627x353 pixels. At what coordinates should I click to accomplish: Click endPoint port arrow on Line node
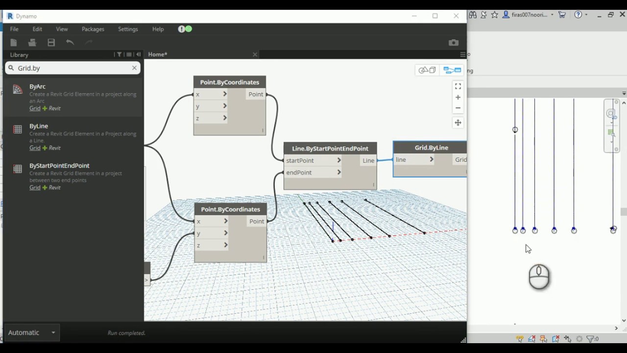pyautogui.click(x=338, y=172)
